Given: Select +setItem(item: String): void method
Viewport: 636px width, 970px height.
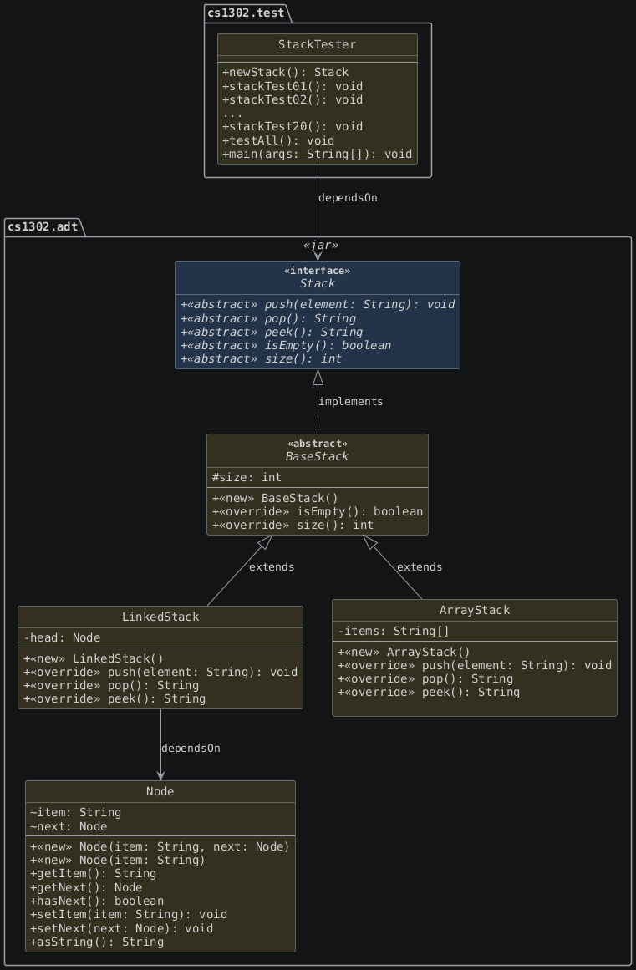Looking at the screenshot, I should point(128,914).
